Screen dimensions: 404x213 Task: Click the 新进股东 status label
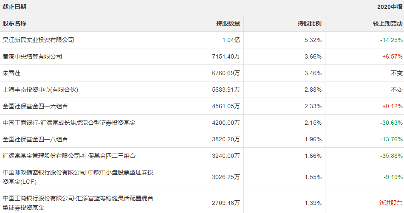390,203
